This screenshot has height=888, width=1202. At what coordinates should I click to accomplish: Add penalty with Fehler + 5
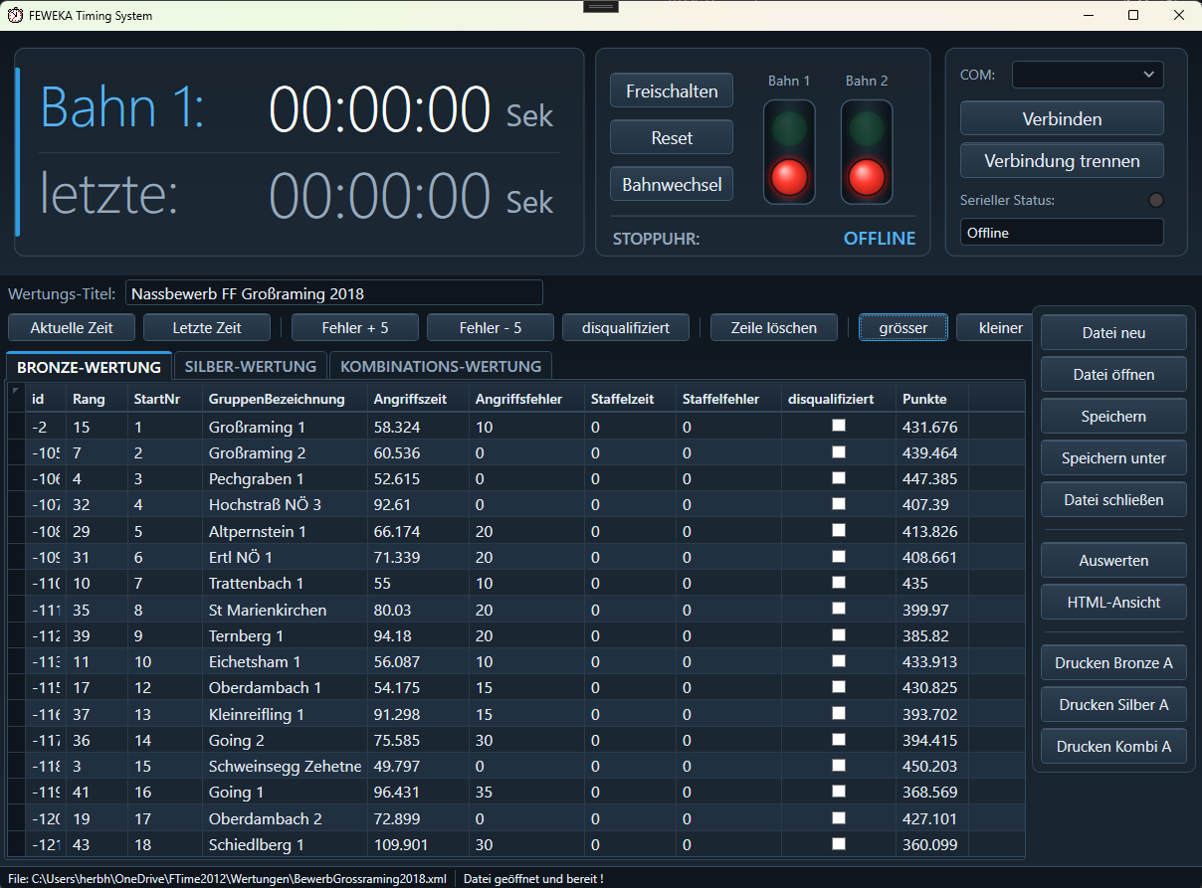[x=355, y=327]
